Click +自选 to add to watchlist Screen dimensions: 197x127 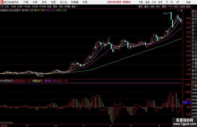tap(182, 7)
